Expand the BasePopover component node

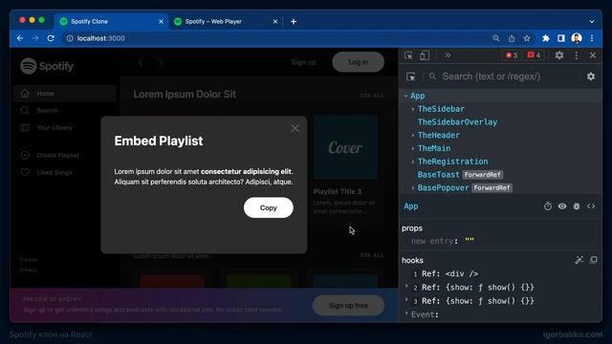413,188
